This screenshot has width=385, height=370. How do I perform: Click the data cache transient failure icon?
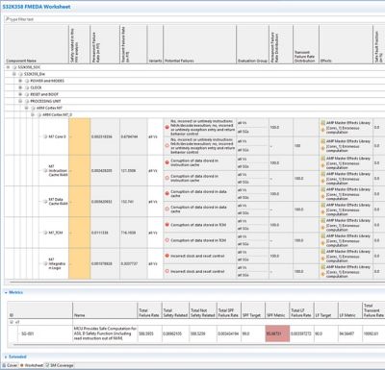(167, 209)
